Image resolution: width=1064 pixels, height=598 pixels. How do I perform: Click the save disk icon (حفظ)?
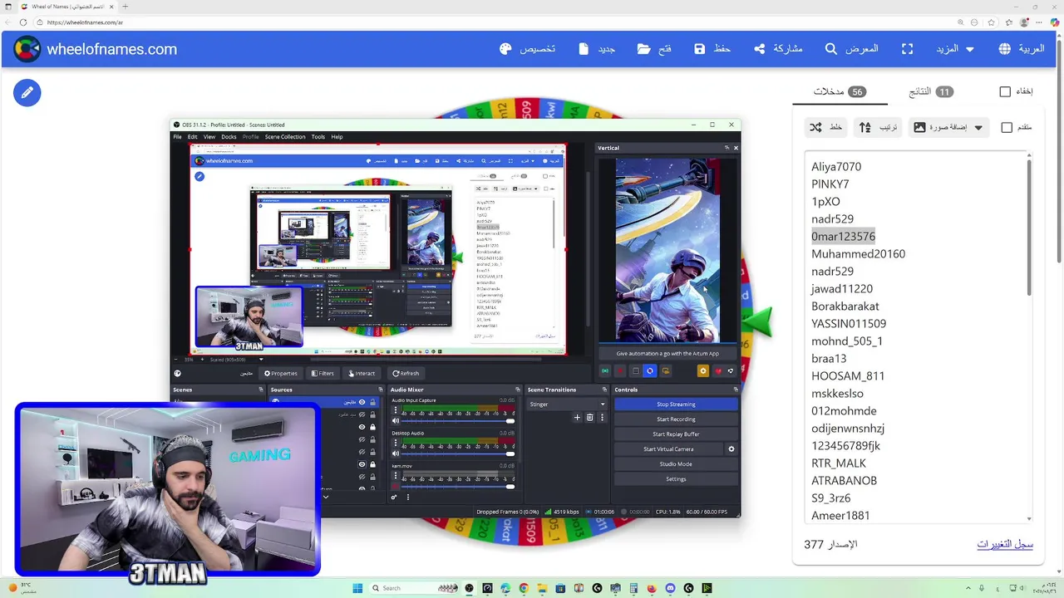tap(700, 49)
